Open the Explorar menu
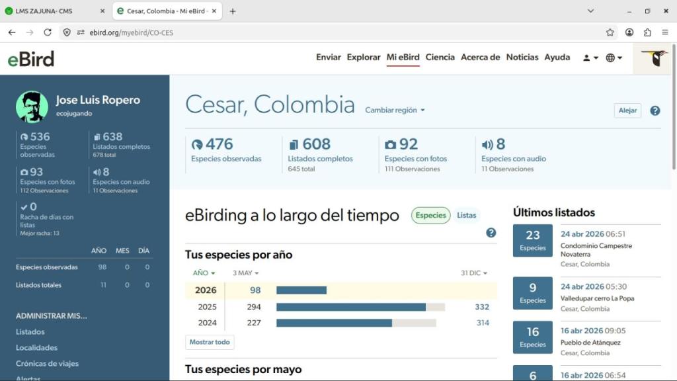This screenshot has width=677, height=381. (x=364, y=57)
